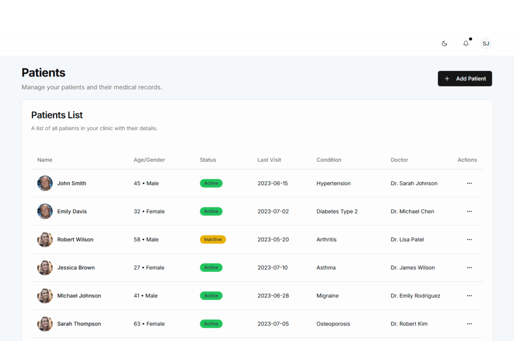Image resolution: width=514 pixels, height=341 pixels.
Task: Click Sarah Thompson's avatar photo
Action: click(45, 324)
